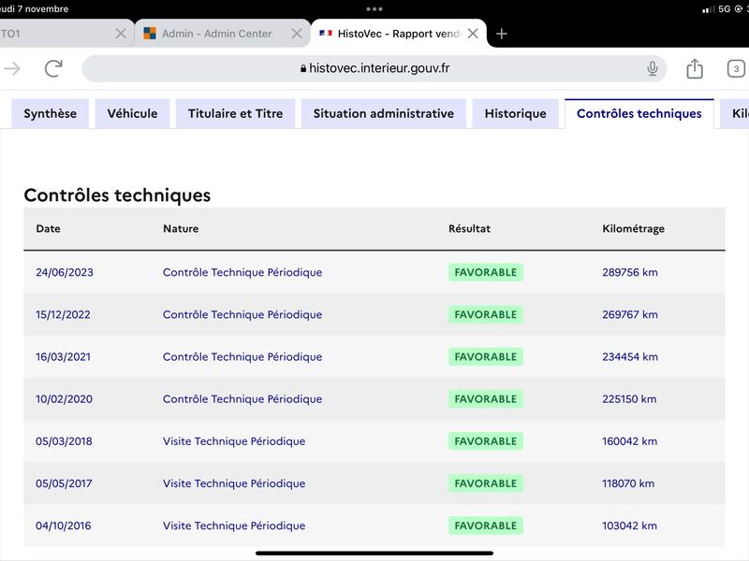Open the share sheet icon
This screenshot has width=749, height=561.
click(x=695, y=68)
